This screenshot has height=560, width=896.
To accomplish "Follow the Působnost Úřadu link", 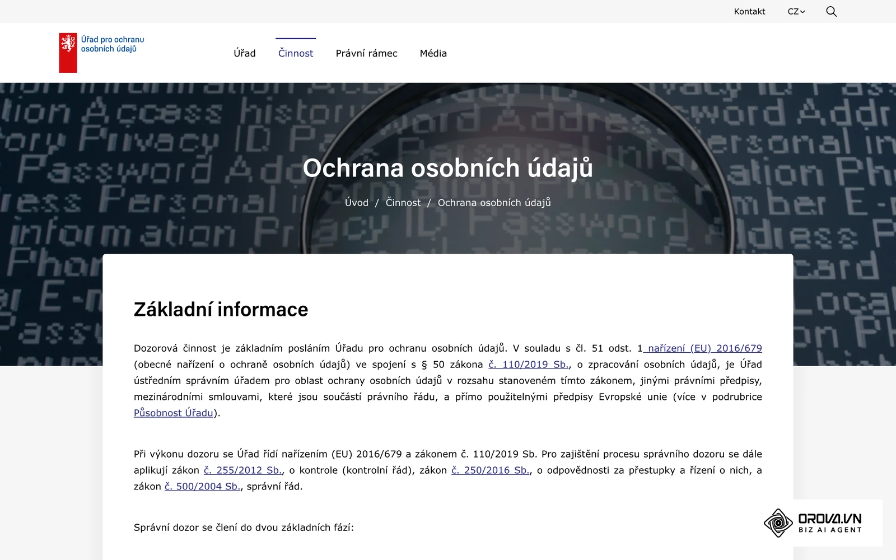I will click(x=174, y=413).
